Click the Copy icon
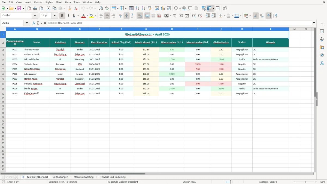 point(55,8)
